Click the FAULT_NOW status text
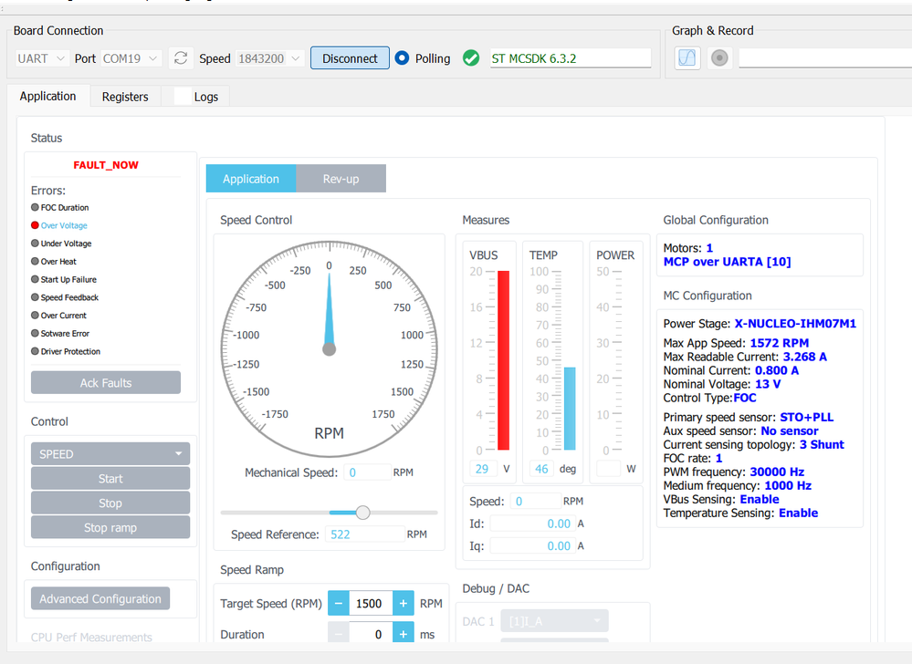Viewport: 912px width, 664px height. pos(106,165)
